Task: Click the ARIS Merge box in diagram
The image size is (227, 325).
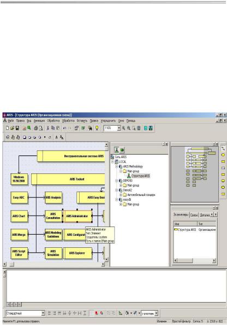Action: 19,234
